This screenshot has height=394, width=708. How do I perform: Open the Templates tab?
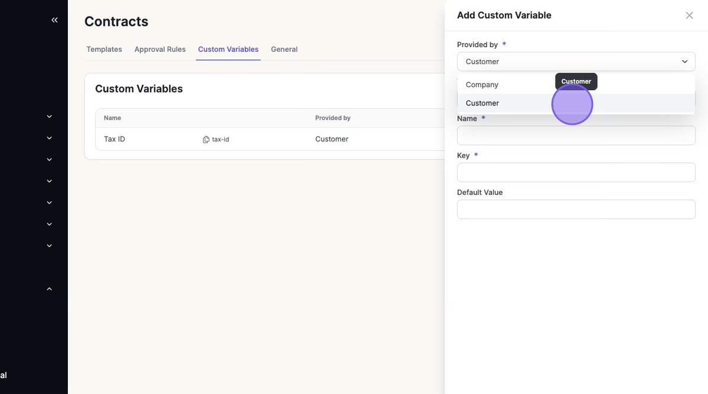(104, 49)
